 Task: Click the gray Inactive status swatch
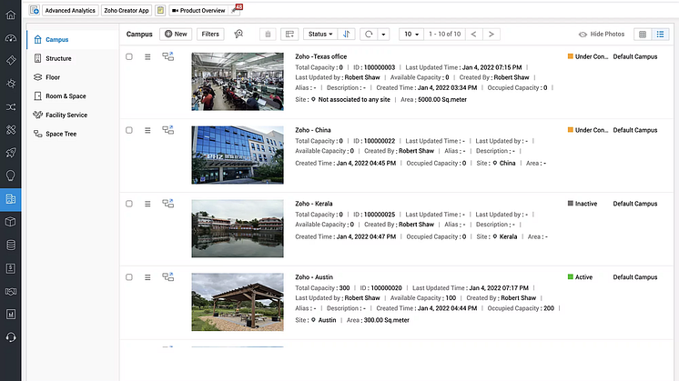(x=571, y=204)
